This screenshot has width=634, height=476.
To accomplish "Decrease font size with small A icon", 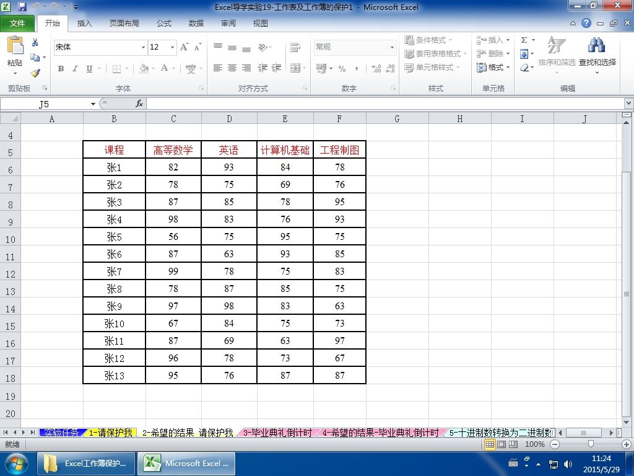I will tap(198, 47).
